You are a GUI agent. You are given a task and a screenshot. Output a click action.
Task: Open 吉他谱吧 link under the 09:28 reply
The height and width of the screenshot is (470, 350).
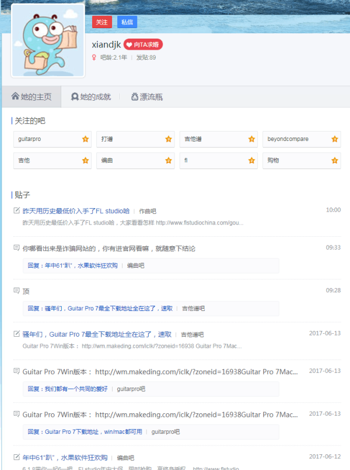coord(193,309)
